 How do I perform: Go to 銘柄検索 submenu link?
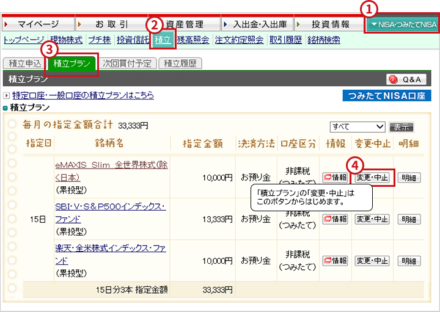(x=324, y=40)
